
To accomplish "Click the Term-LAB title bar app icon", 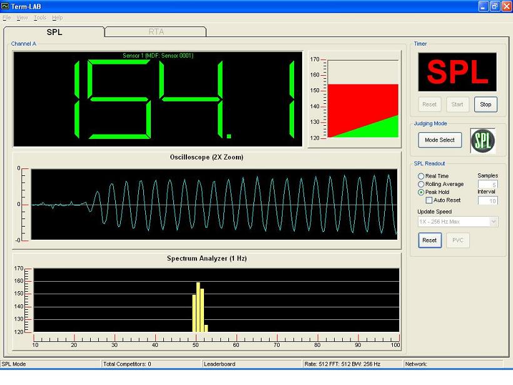I will (x=6, y=6).
